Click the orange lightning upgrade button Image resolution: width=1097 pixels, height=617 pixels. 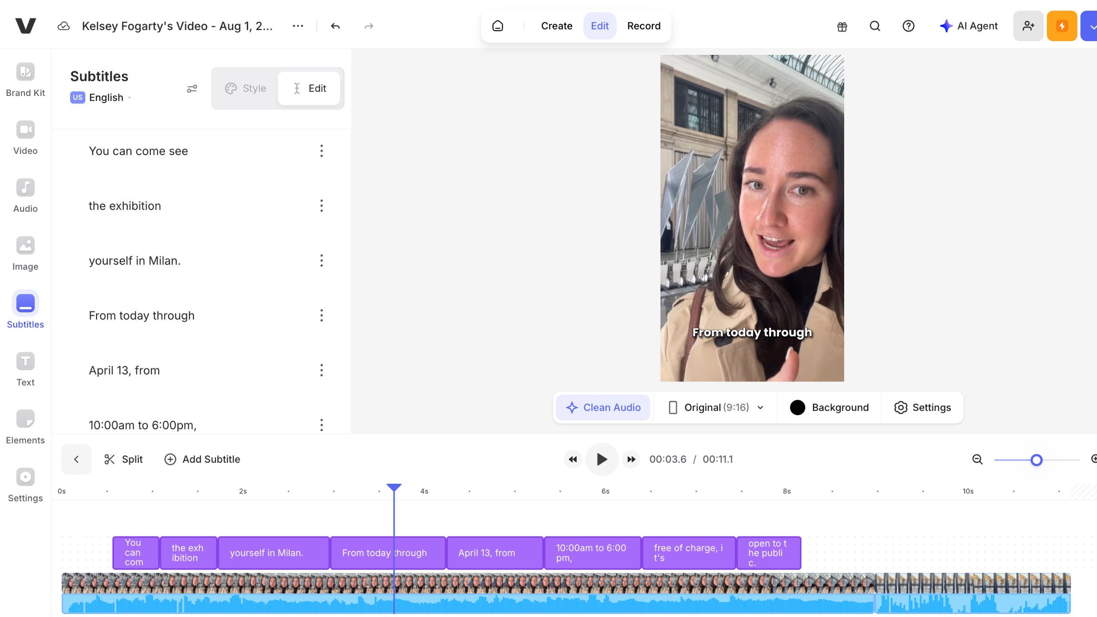1062,26
